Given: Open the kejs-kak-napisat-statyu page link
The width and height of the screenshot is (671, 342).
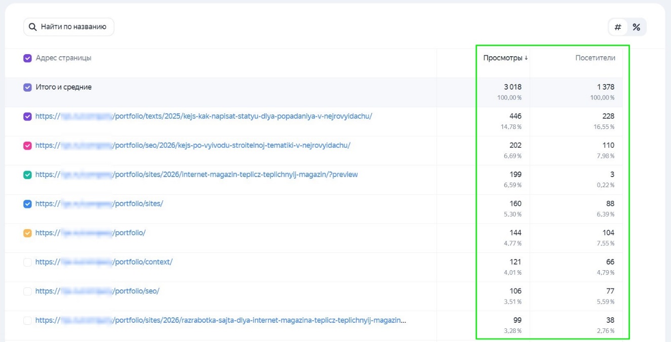Looking at the screenshot, I should [x=242, y=116].
